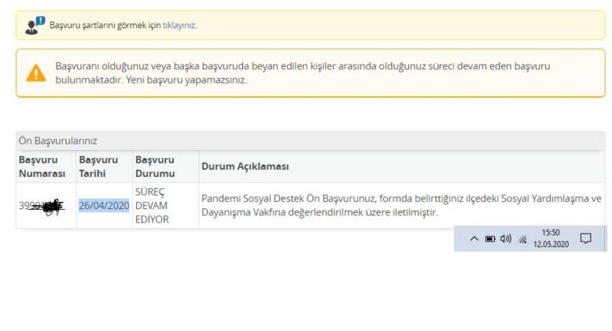The image size is (612, 331).
Task: Click the battery icon in system tray
Action: 490,238
